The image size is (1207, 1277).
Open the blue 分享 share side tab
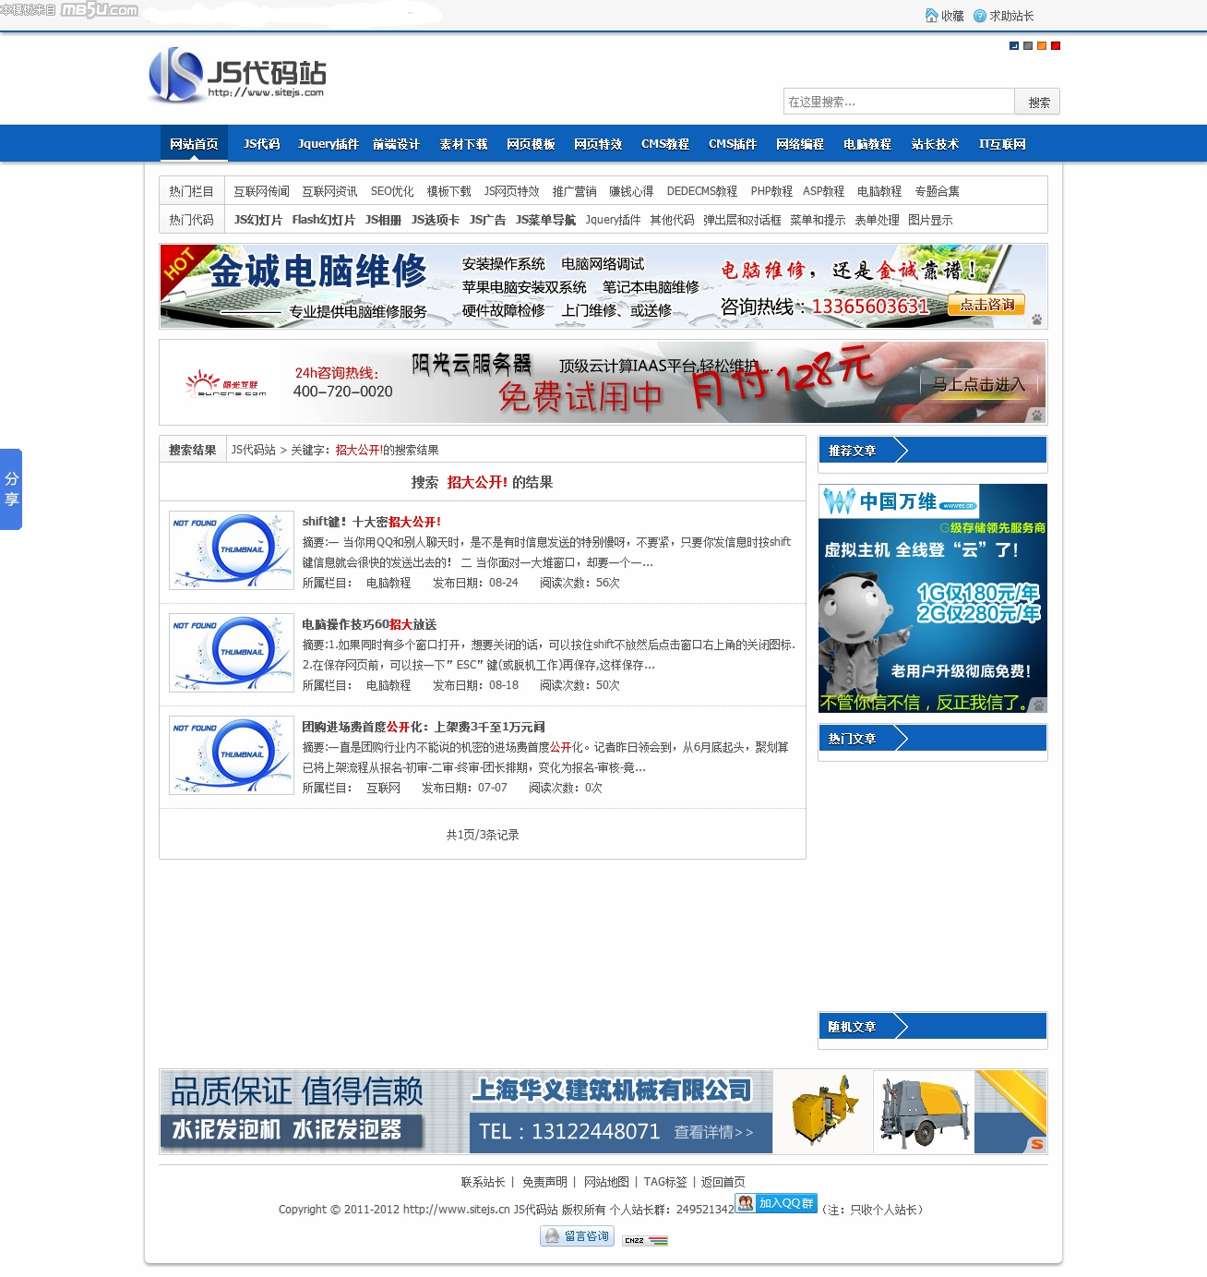pos(11,489)
